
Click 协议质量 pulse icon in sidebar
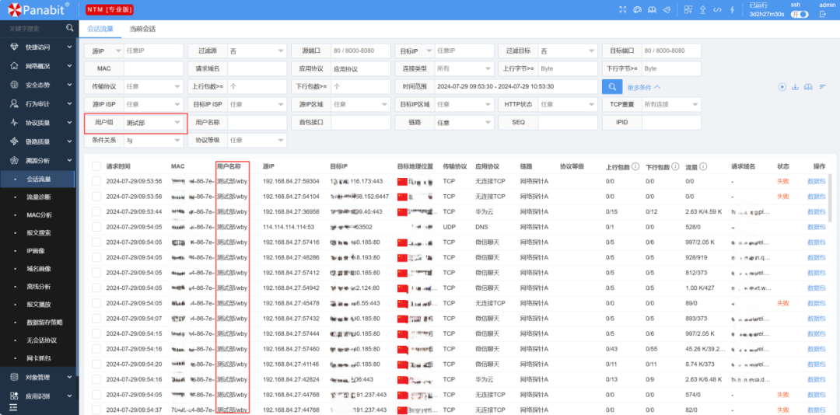[x=15, y=122]
